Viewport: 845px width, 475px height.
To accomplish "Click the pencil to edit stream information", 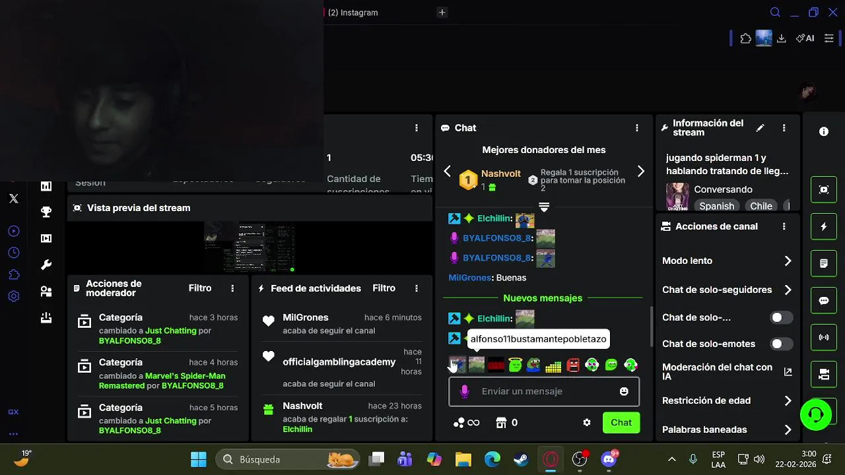I will (760, 128).
